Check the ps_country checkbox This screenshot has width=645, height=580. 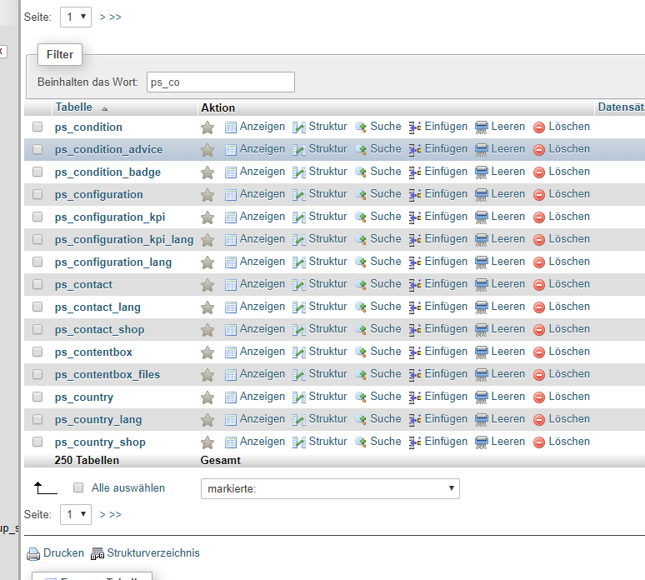pyautogui.click(x=37, y=397)
